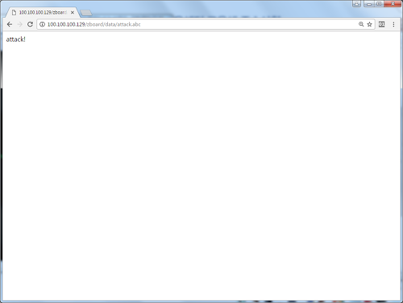The width and height of the screenshot is (403, 303).
Task: Reload the current page
Action: coord(30,24)
